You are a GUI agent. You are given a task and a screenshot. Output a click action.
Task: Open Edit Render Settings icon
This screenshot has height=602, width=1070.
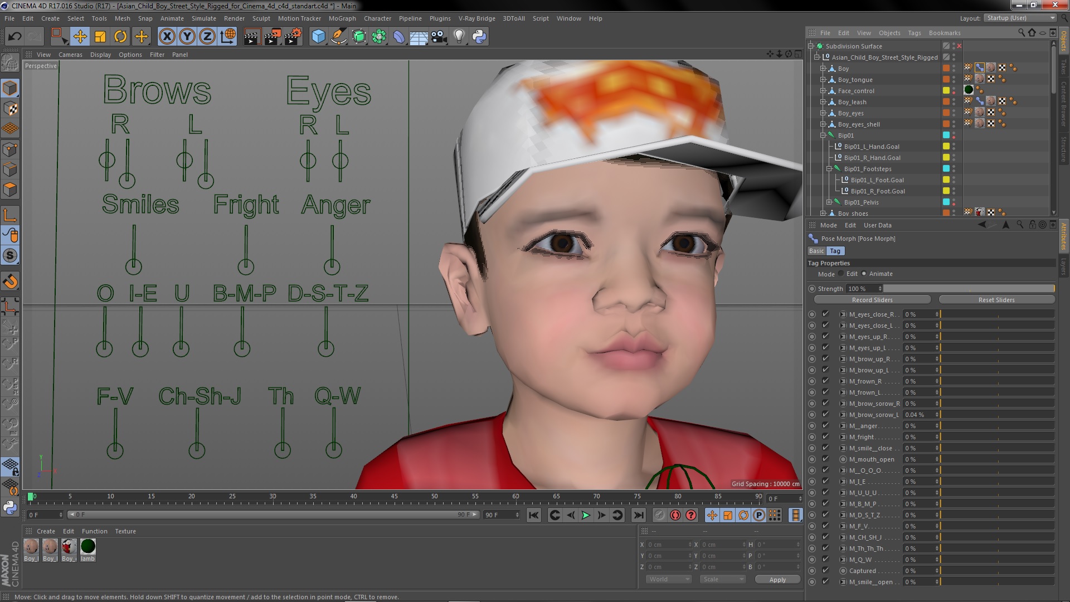click(x=293, y=37)
